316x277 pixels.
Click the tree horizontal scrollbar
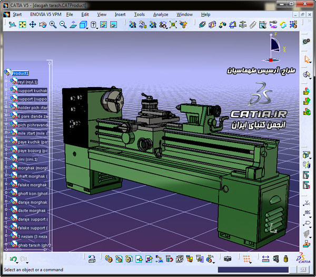click(x=26, y=250)
